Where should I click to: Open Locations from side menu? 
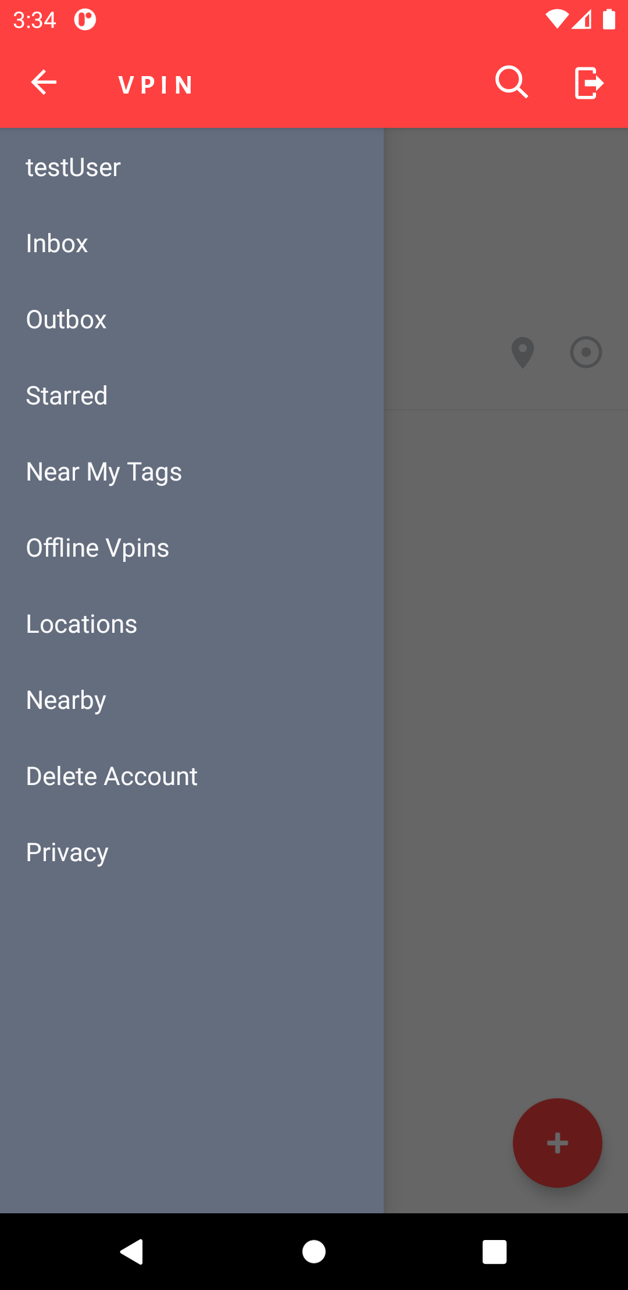[x=81, y=625]
